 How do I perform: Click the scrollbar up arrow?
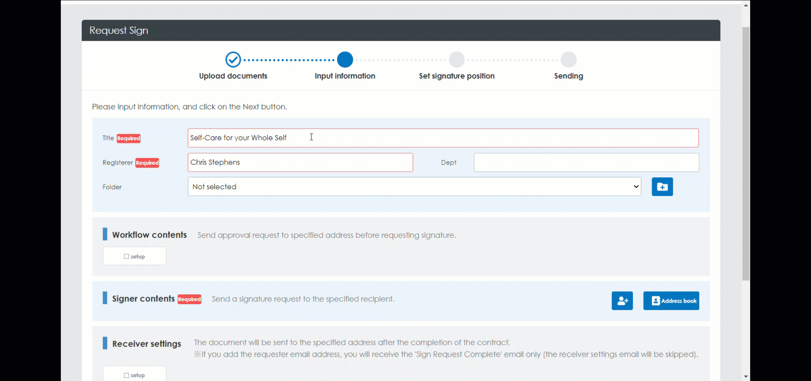click(746, 5)
